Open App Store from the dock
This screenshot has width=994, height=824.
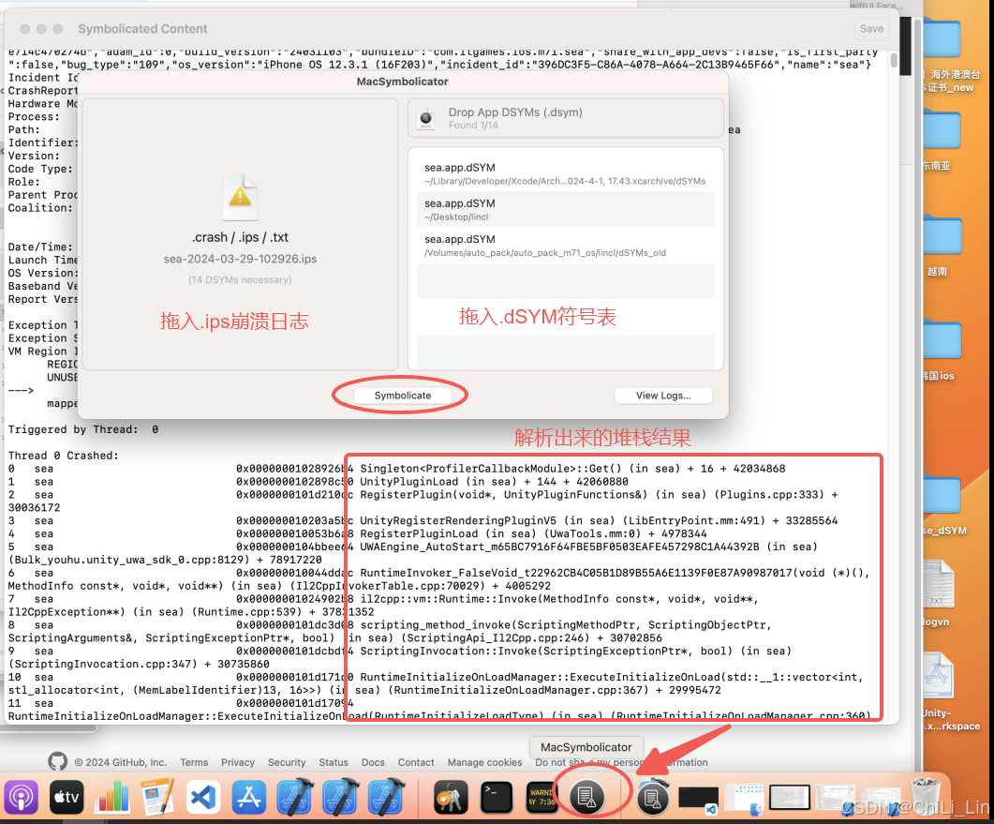pos(249,797)
